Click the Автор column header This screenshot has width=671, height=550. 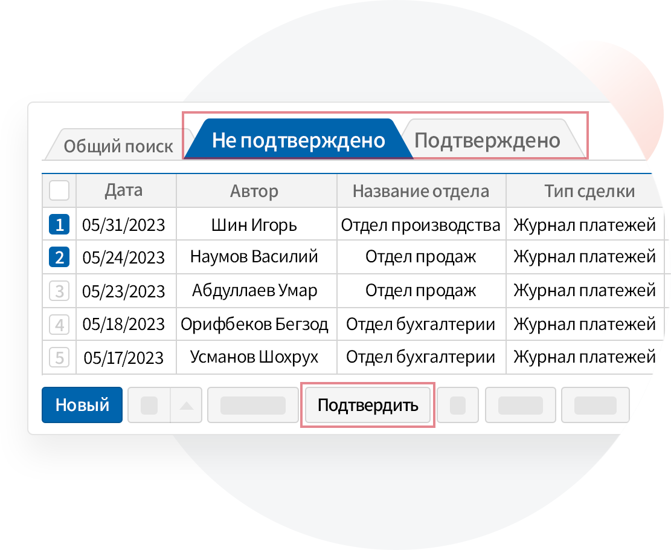click(x=254, y=192)
